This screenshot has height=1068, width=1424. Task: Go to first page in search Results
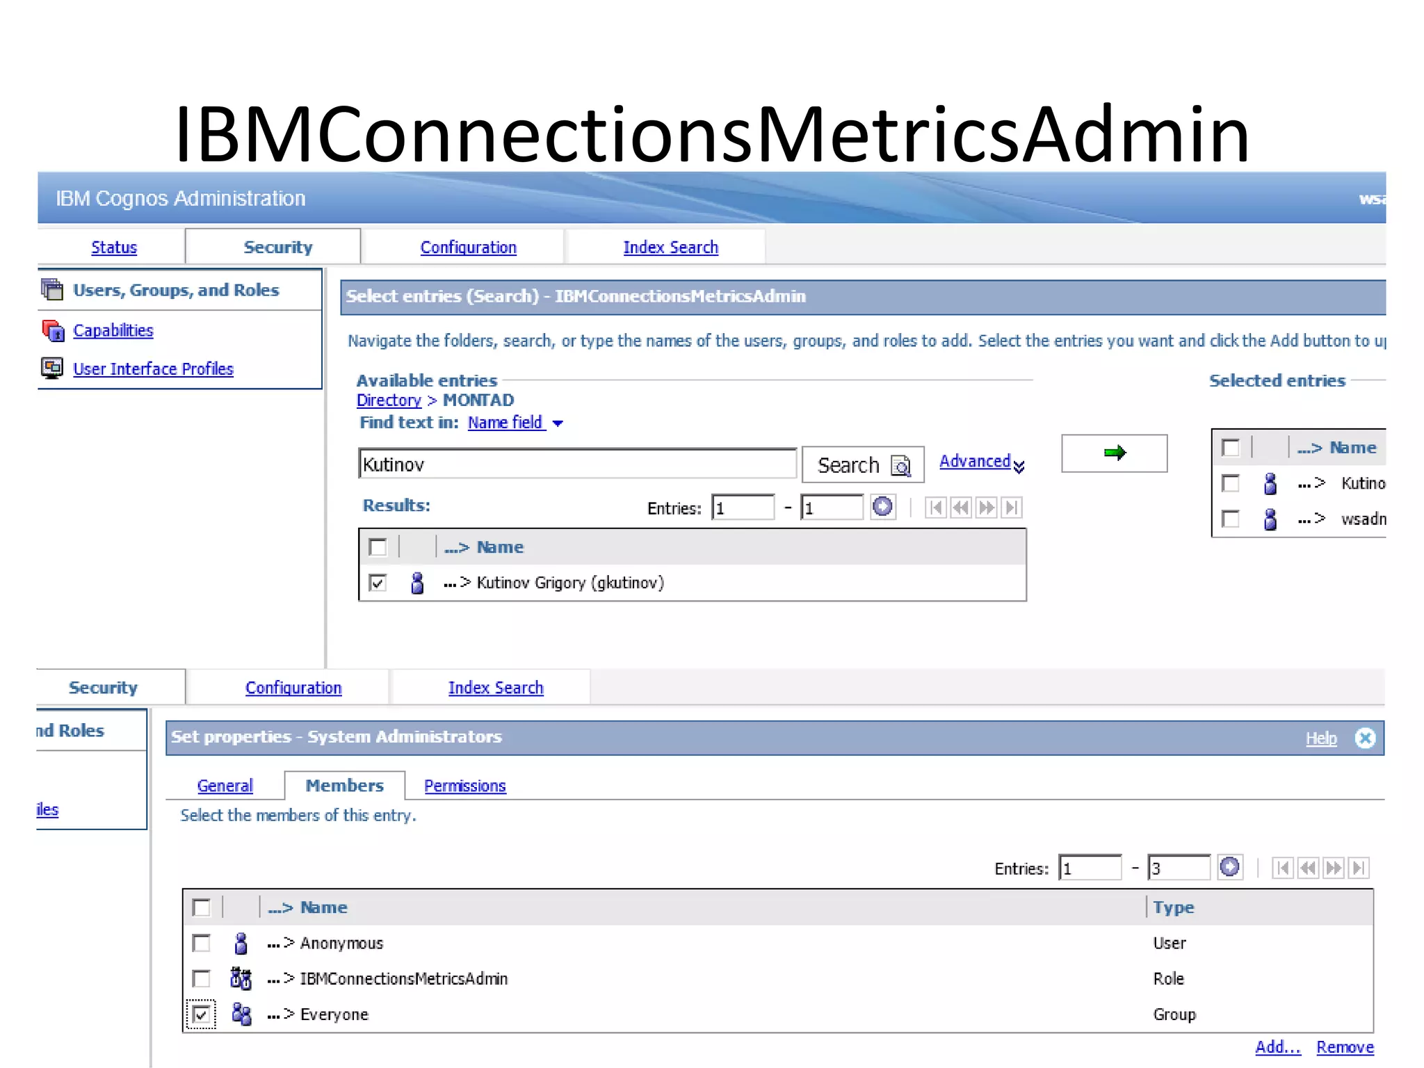tap(936, 508)
